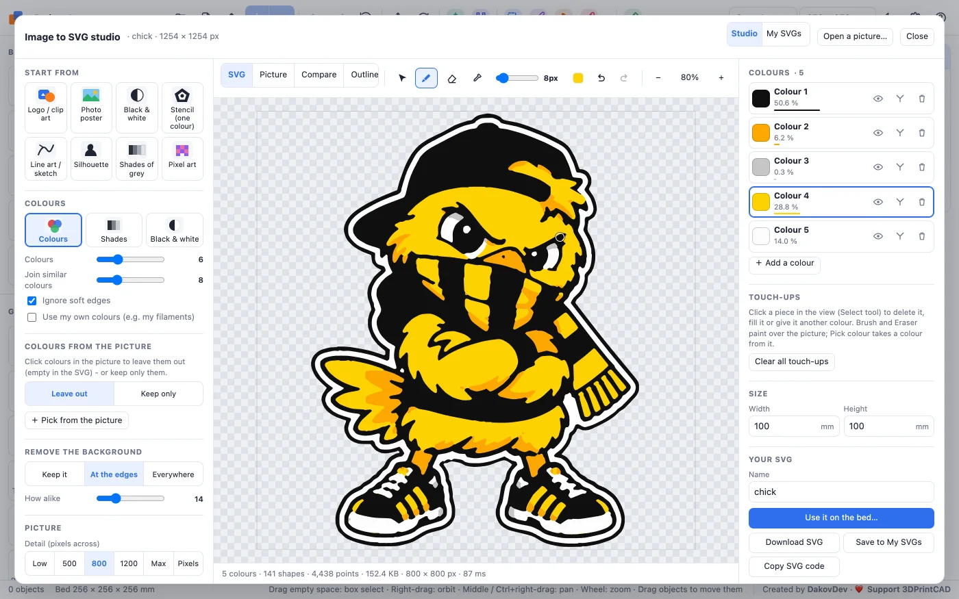
Task: Open the Compare view tab
Action: click(x=319, y=75)
